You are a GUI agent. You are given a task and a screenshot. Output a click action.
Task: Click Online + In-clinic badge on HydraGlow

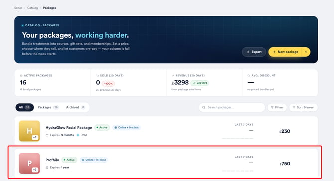coord(126,127)
